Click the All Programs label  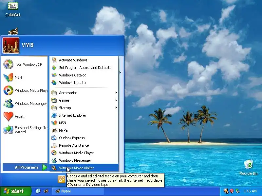click(27, 167)
